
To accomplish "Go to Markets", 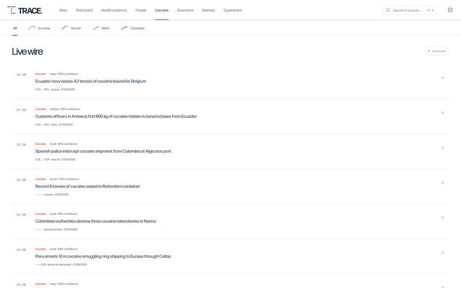I will (208, 10).
